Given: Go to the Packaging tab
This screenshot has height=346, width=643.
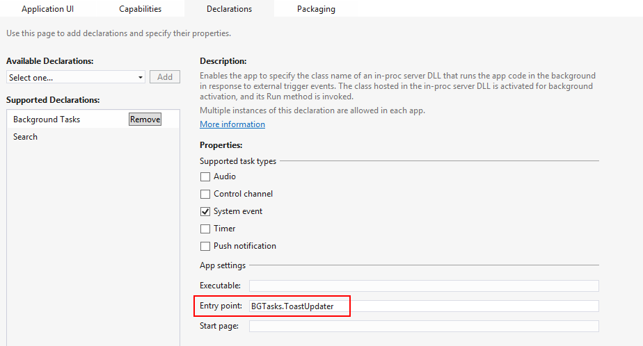Looking at the screenshot, I should click(x=316, y=8).
